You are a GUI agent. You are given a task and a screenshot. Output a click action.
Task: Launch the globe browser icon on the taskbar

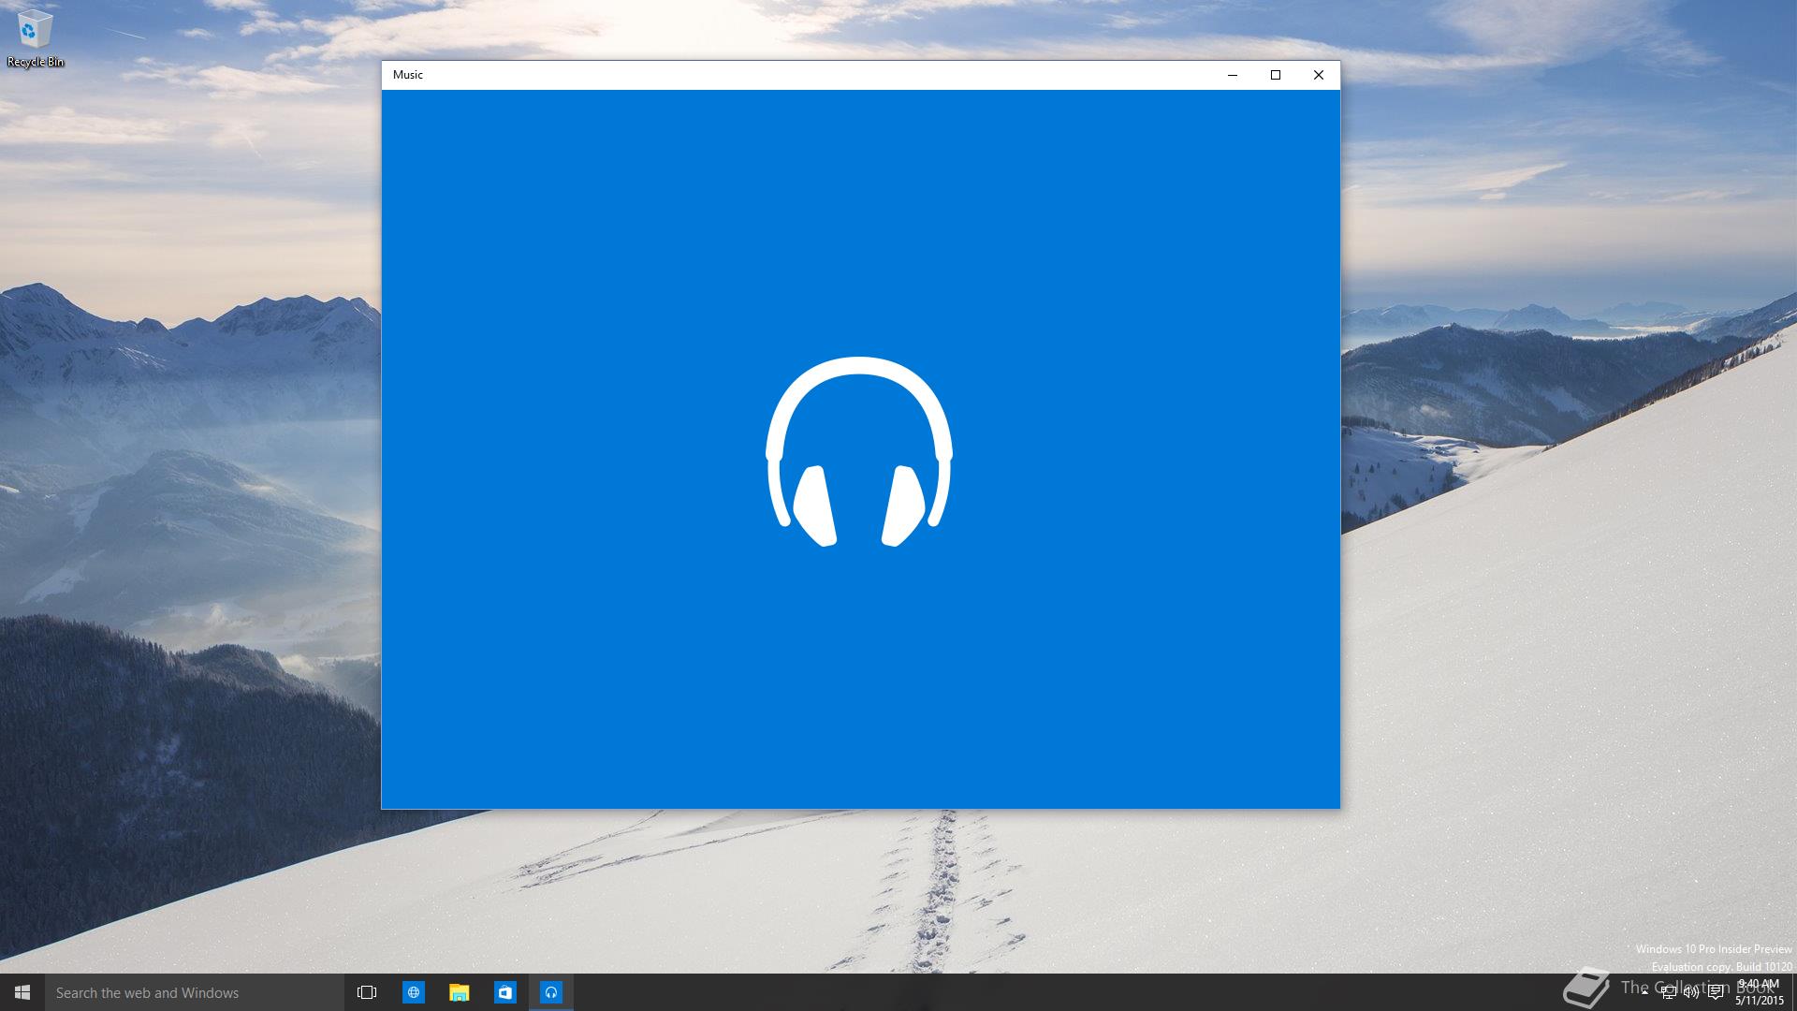point(413,992)
